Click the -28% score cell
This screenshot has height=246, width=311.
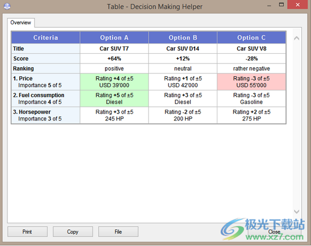point(251,58)
